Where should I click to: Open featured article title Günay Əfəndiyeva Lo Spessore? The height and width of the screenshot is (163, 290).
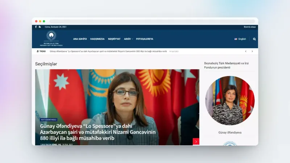pos(98,132)
